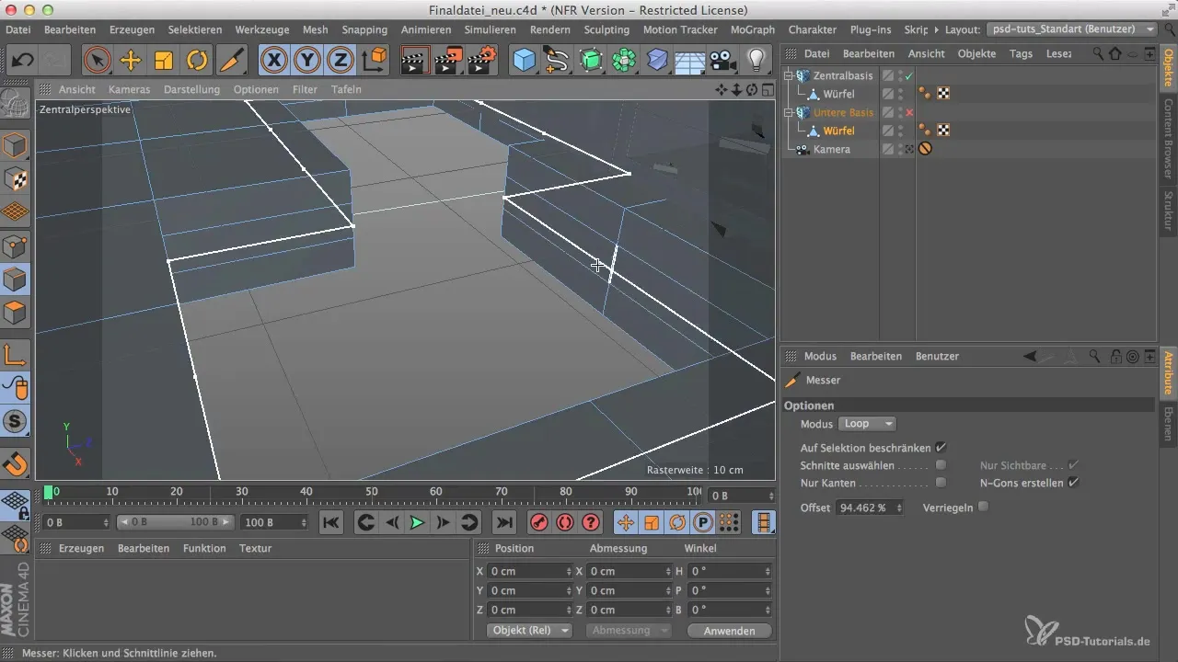Open the spline pen tool icon
The image size is (1178, 662).
557,61
